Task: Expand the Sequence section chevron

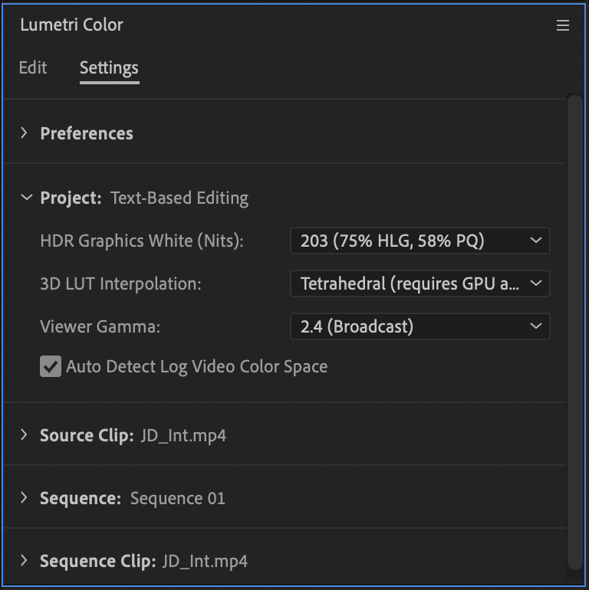Action: (25, 498)
